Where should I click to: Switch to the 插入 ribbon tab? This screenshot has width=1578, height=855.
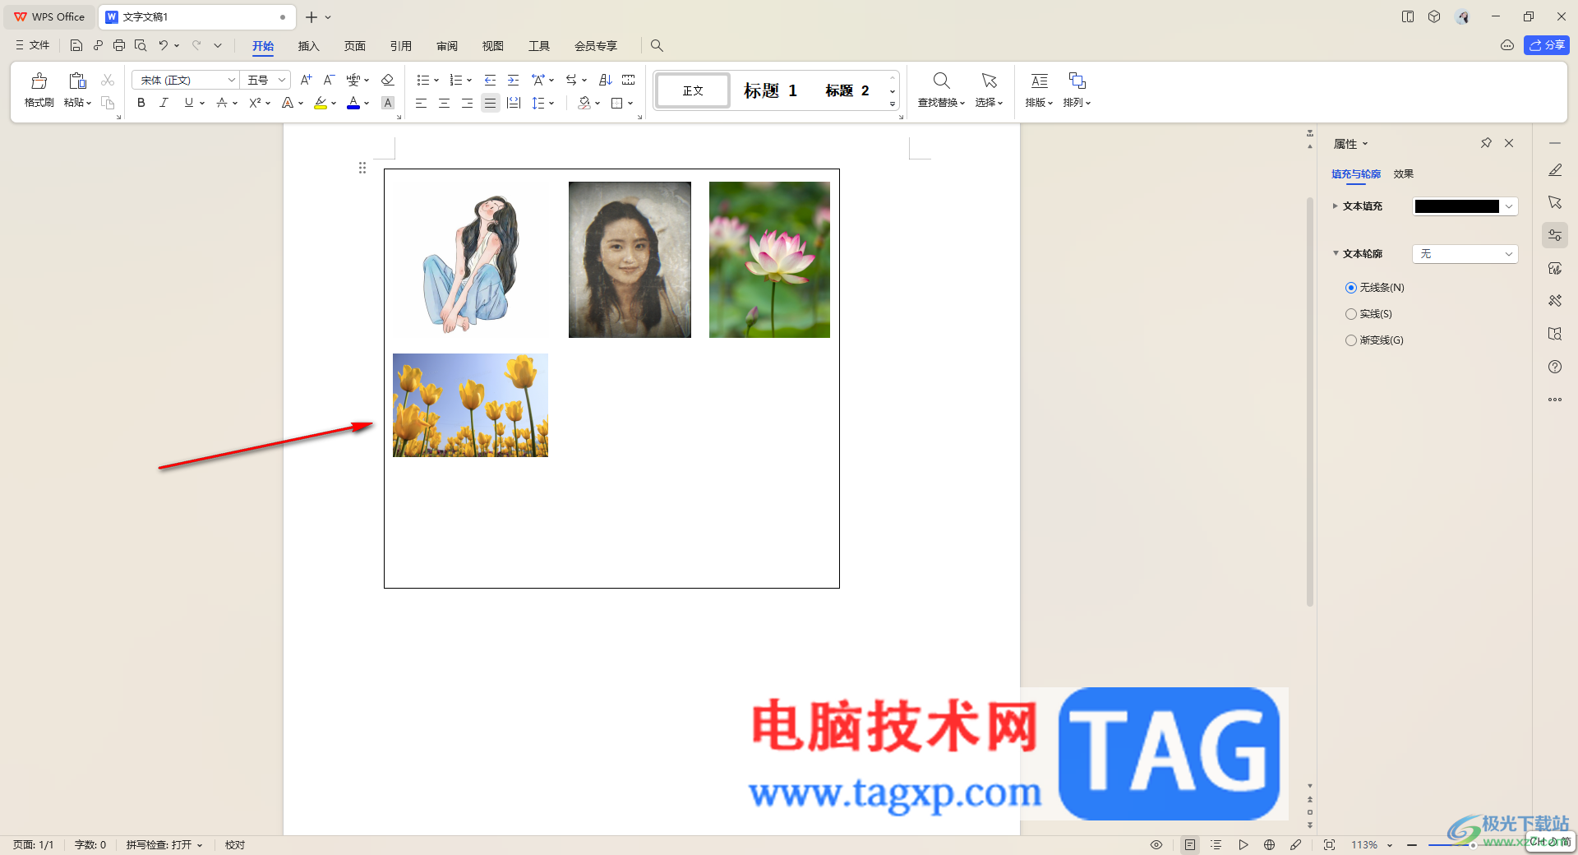point(308,46)
